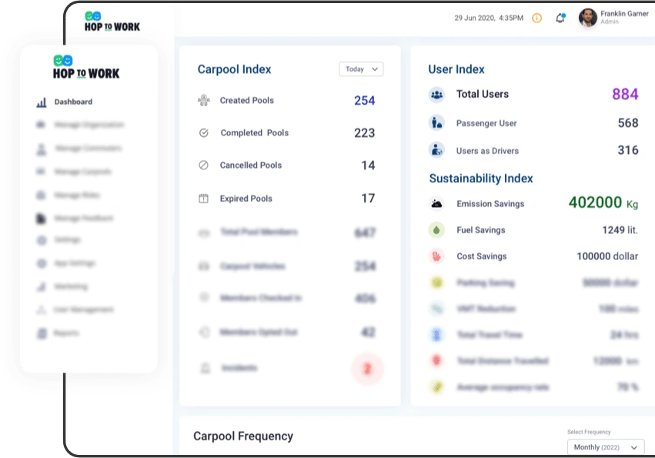Screen dimensions: 655x458
Task: Click the orange info alert icon
Action: click(536, 18)
